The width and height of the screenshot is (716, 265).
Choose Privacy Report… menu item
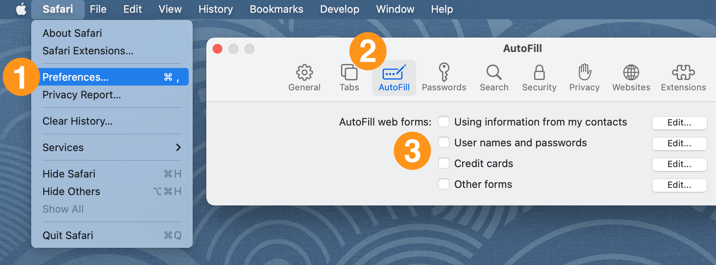(112, 95)
